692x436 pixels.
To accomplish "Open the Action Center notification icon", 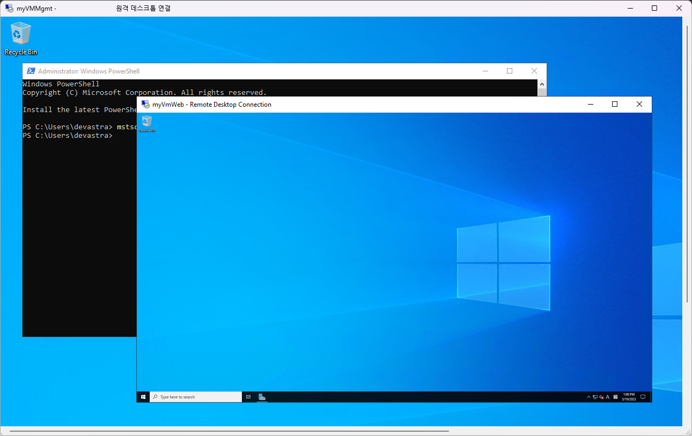I will click(643, 397).
